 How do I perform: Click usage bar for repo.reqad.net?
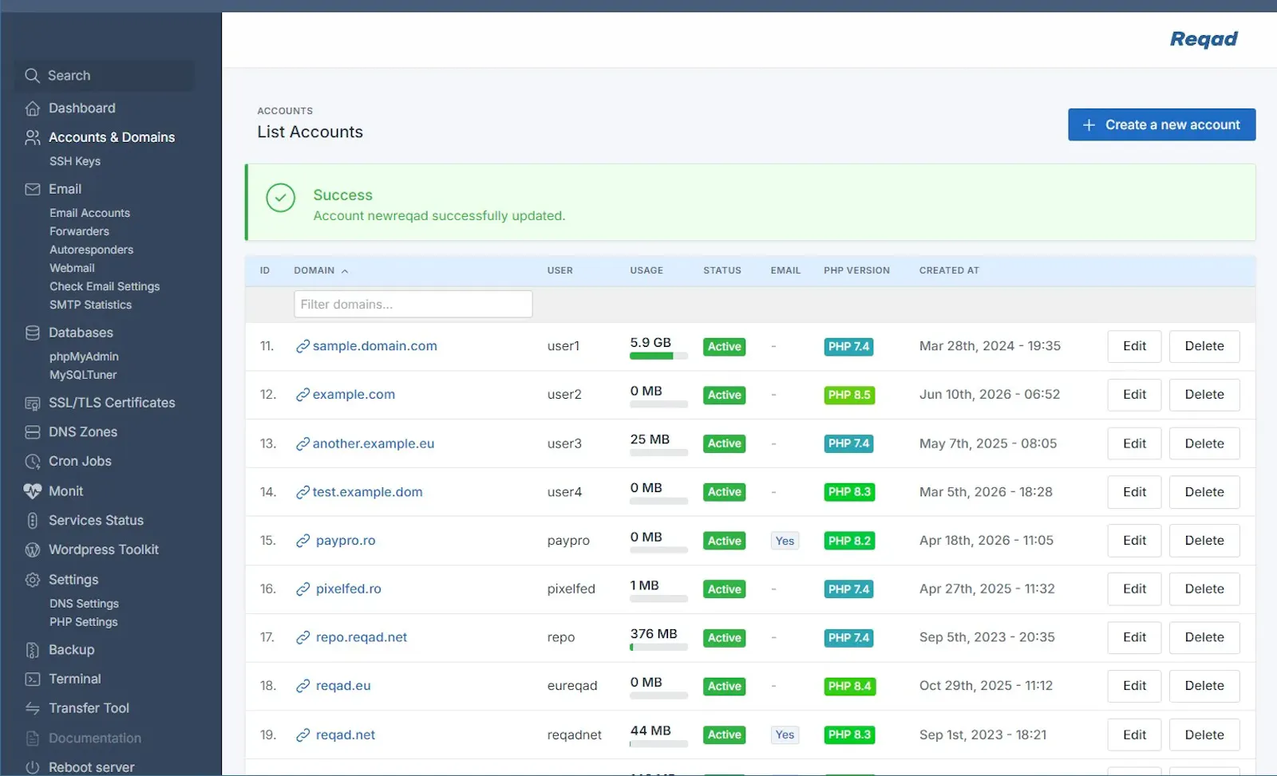[x=658, y=648]
